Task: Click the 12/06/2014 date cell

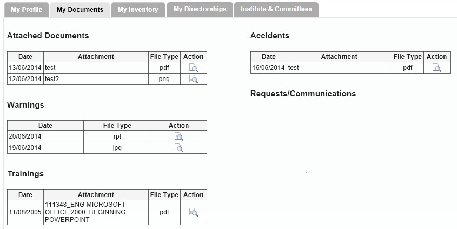Action: pyautogui.click(x=25, y=79)
